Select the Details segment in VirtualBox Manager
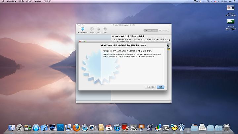This screenshot has width=238, height=134. [151, 30]
